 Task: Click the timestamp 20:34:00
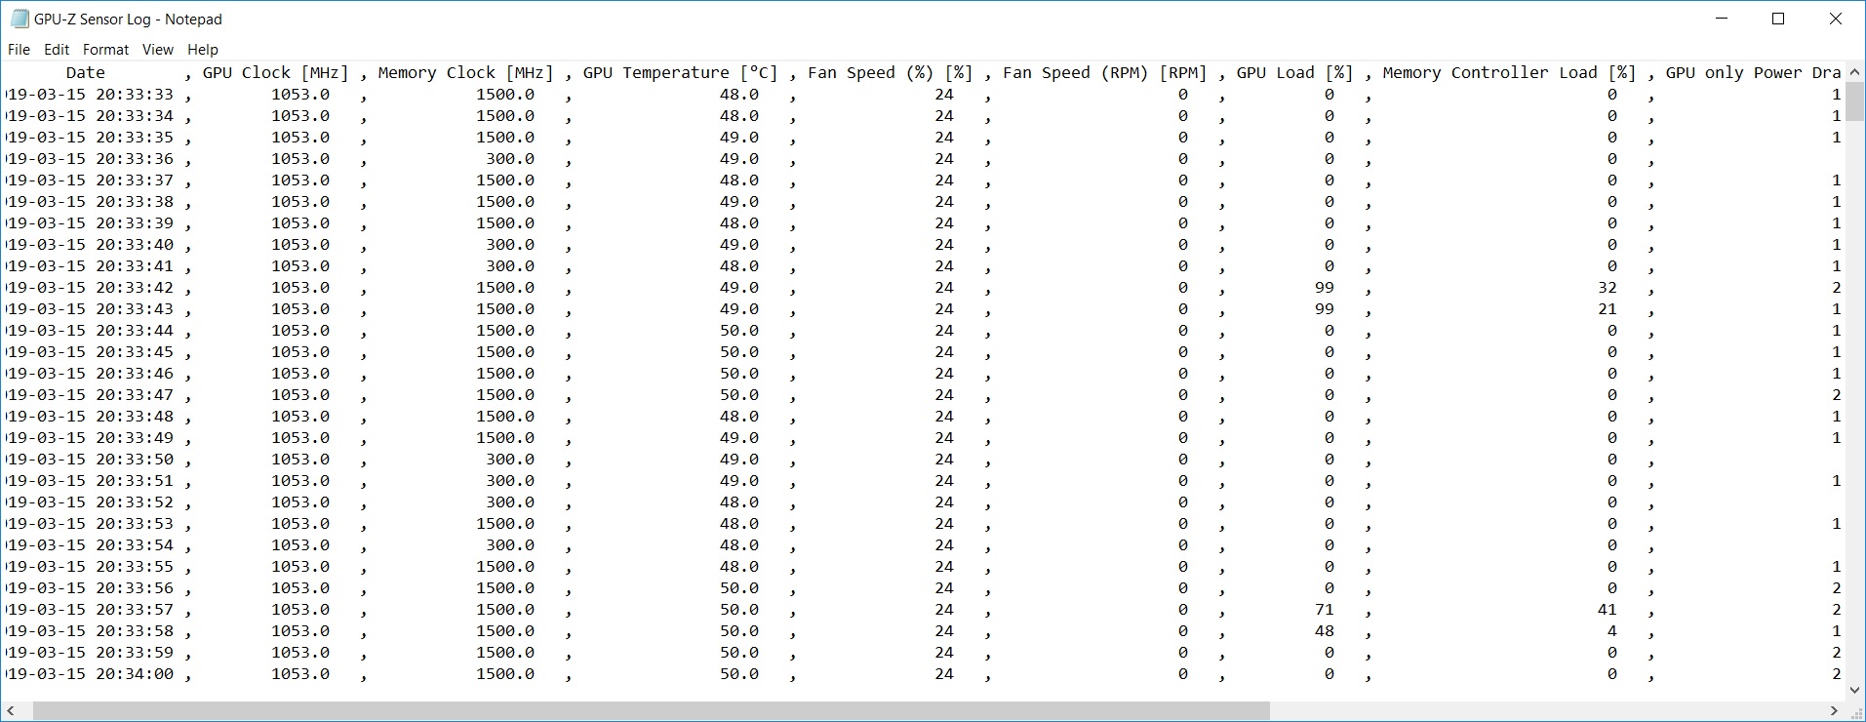coord(135,674)
